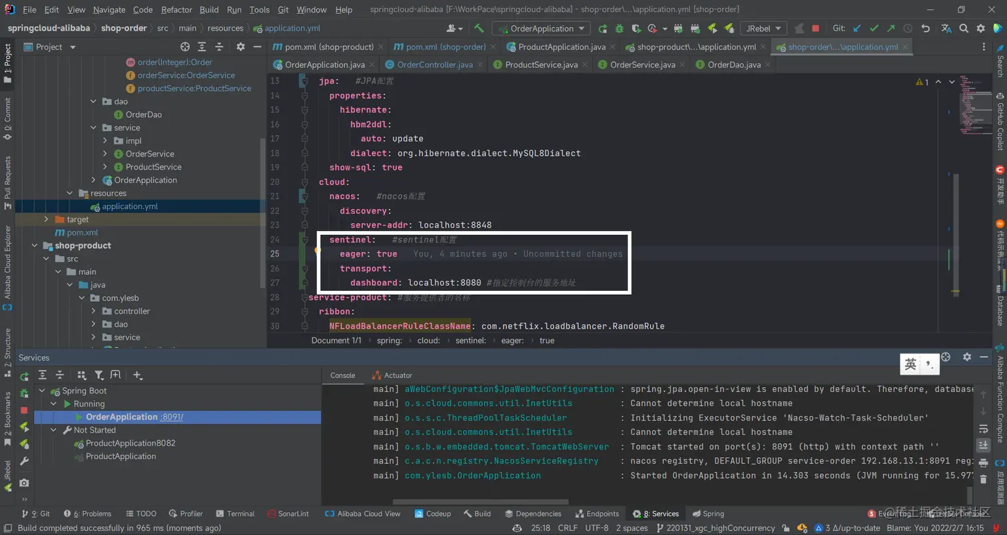The width and height of the screenshot is (1007, 535).
Task: Rerun OrderApplication from the main toolbar
Action: point(603,29)
